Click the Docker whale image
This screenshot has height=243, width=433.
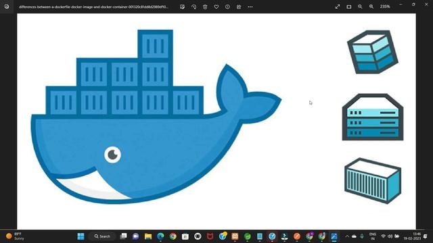click(156, 117)
